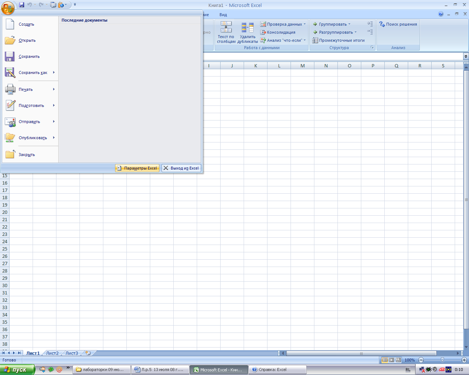Click the 100% zoom level
The width and height of the screenshot is (469, 375).
tap(410, 360)
